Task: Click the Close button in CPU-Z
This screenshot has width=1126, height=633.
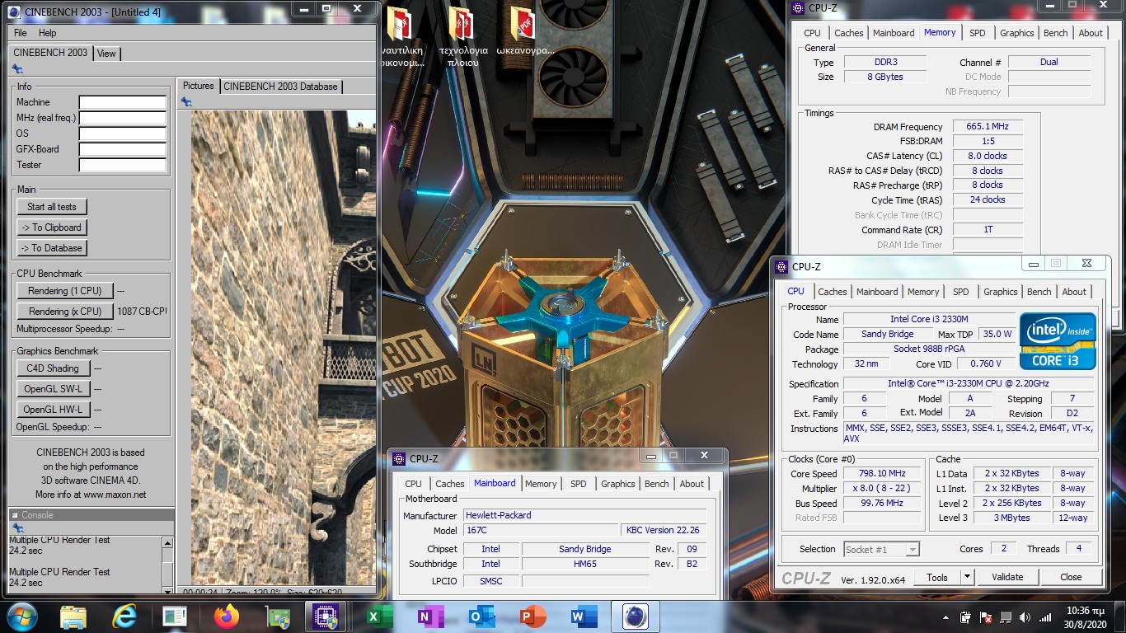Action: (1071, 577)
